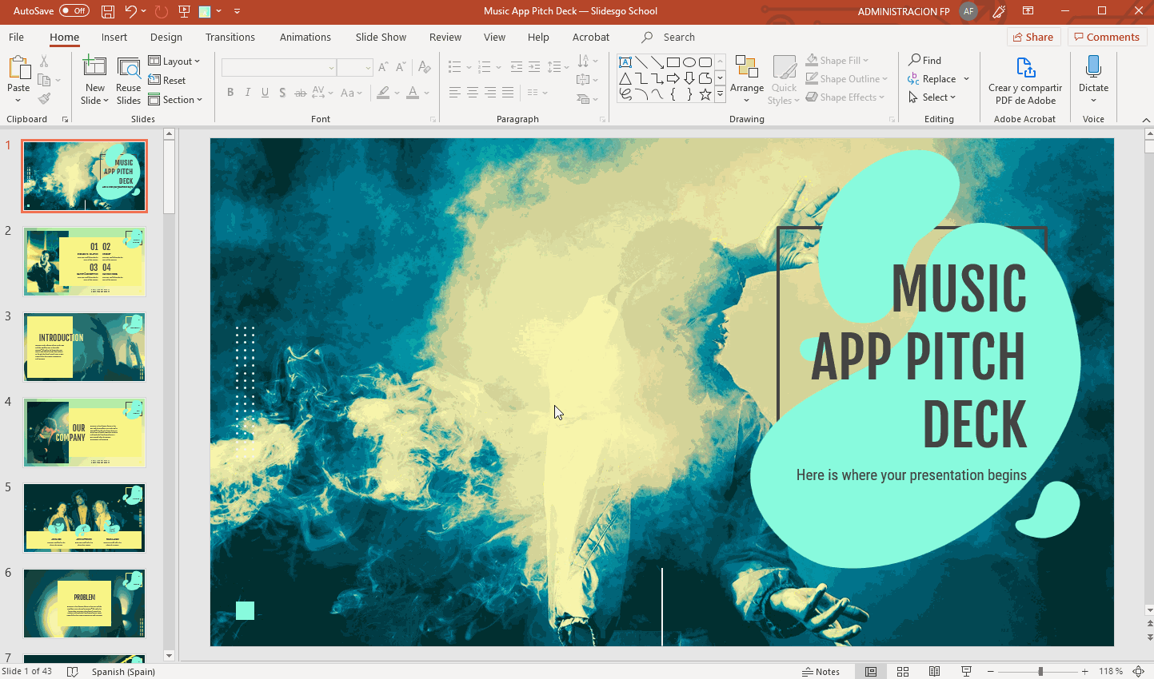The width and height of the screenshot is (1154, 679).
Task: Select the Text Highlight Color icon
Action: pyautogui.click(x=382, y=93)
